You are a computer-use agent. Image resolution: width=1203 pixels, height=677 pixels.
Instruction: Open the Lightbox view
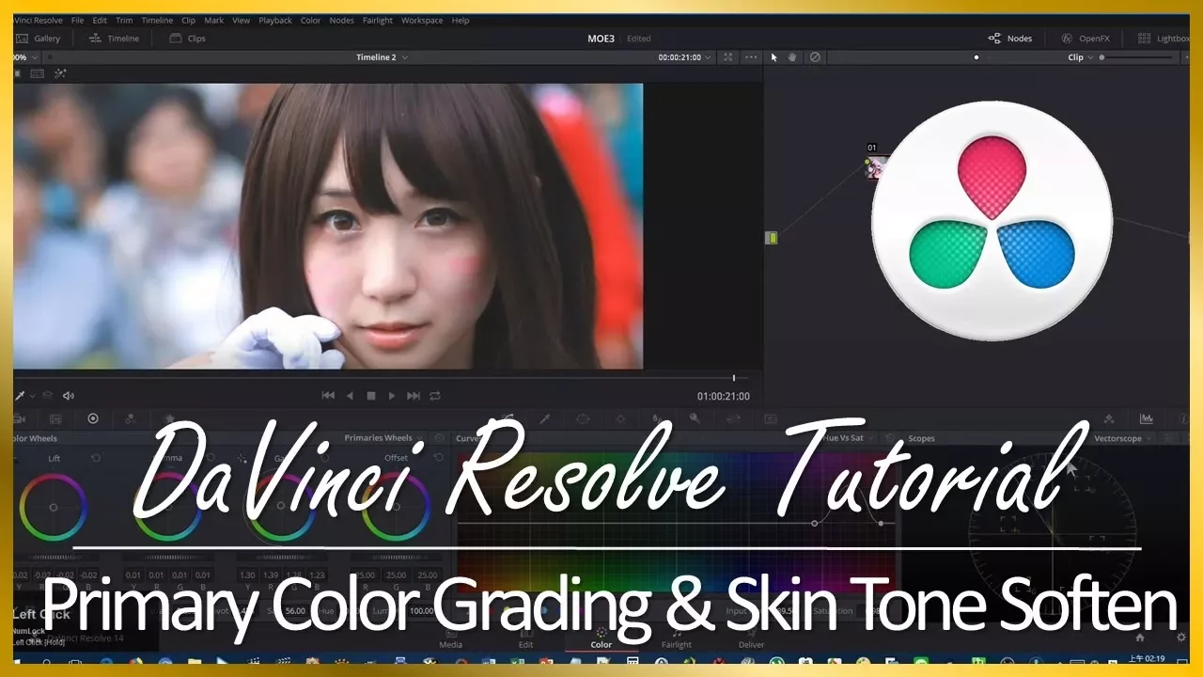(1164, 39)
